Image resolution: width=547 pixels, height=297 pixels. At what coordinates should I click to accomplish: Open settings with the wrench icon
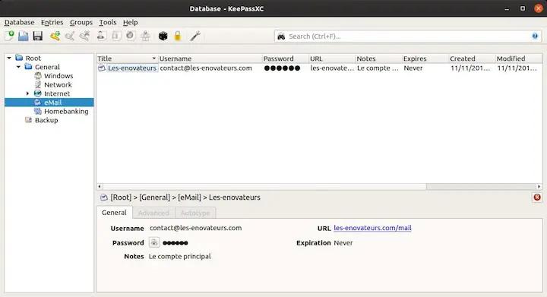coord(195,36)
